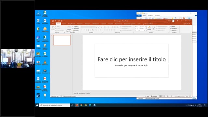
Task: Open Microsoft Edge from the taskbar
Action: click(x=90, y=105)
